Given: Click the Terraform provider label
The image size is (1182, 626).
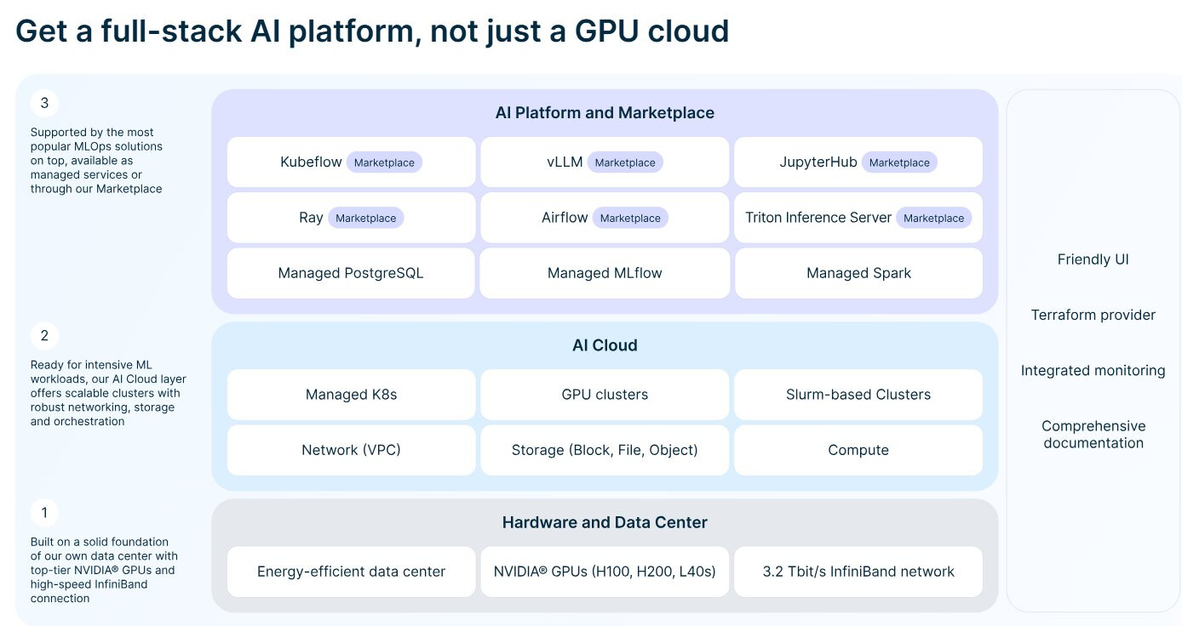Looking at the screenshot, I should tap(1093, 316).
